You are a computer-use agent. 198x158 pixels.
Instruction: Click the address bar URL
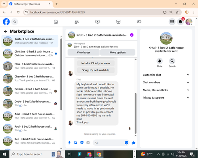pyautogui.click(x=57, y=12)
